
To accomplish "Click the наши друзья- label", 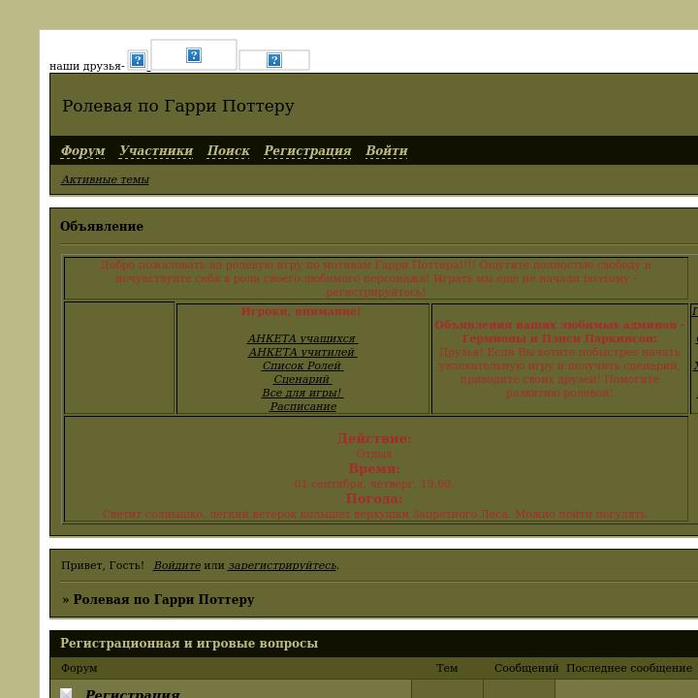I will pyautogui.click(x=87, y=66).
